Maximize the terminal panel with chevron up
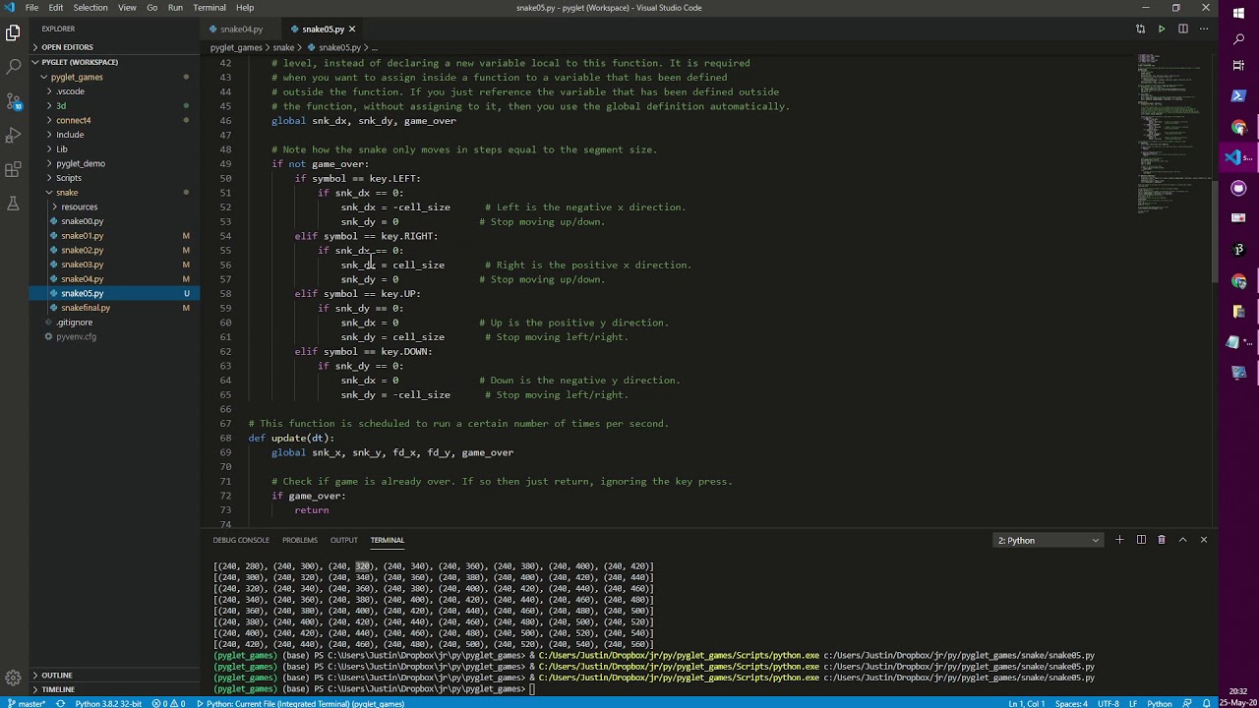Image resolution: width=1259 pixels, height=708 pixels. click(x=1182, y=540)
